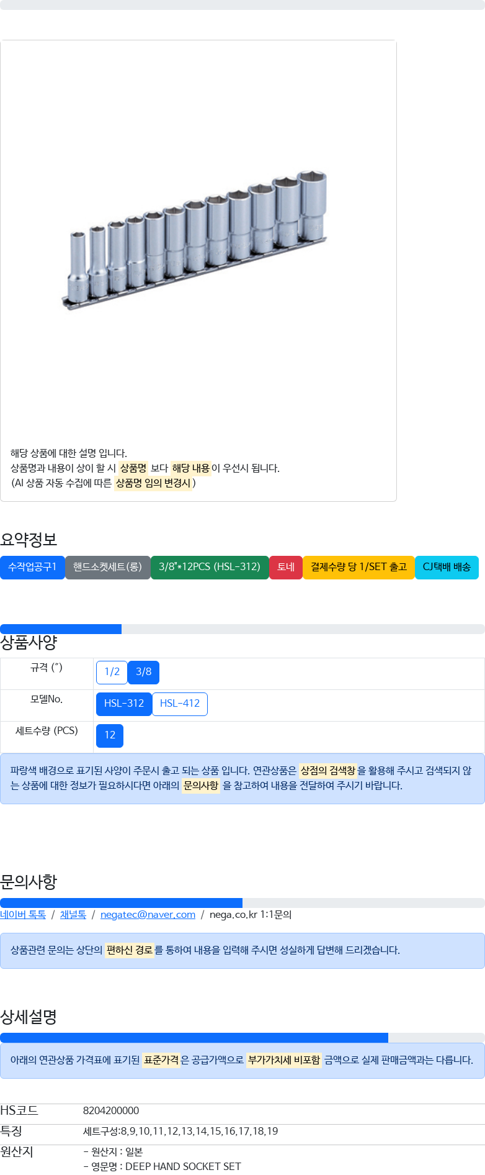
Task: Select the 수작업공구1 blue tag
Action: pos(32,567)
